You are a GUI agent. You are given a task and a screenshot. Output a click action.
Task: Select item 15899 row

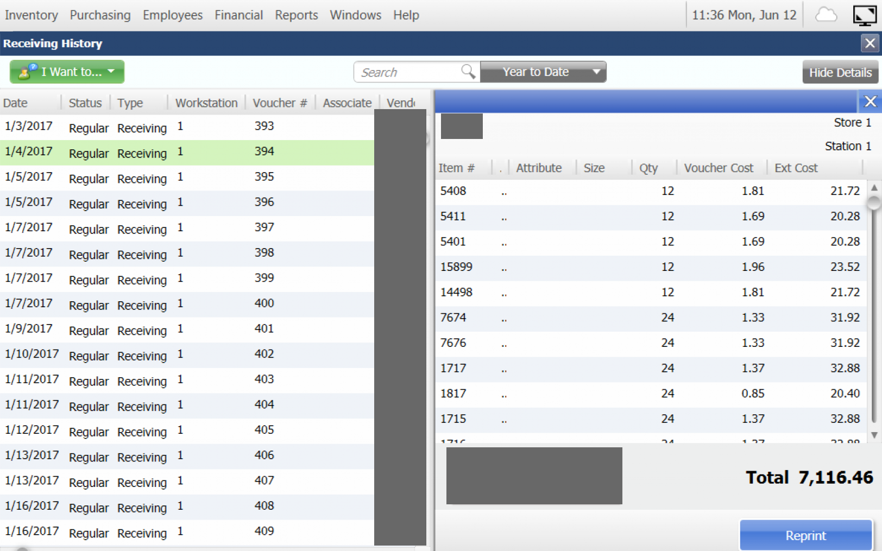click(651, 267)
